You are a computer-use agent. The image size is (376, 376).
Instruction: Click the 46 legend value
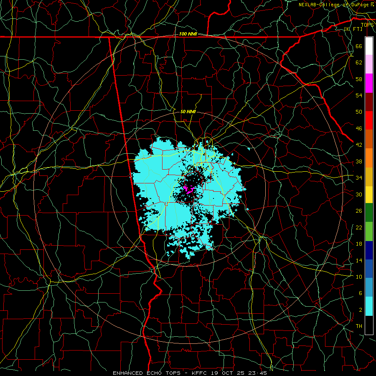point(359,129)
